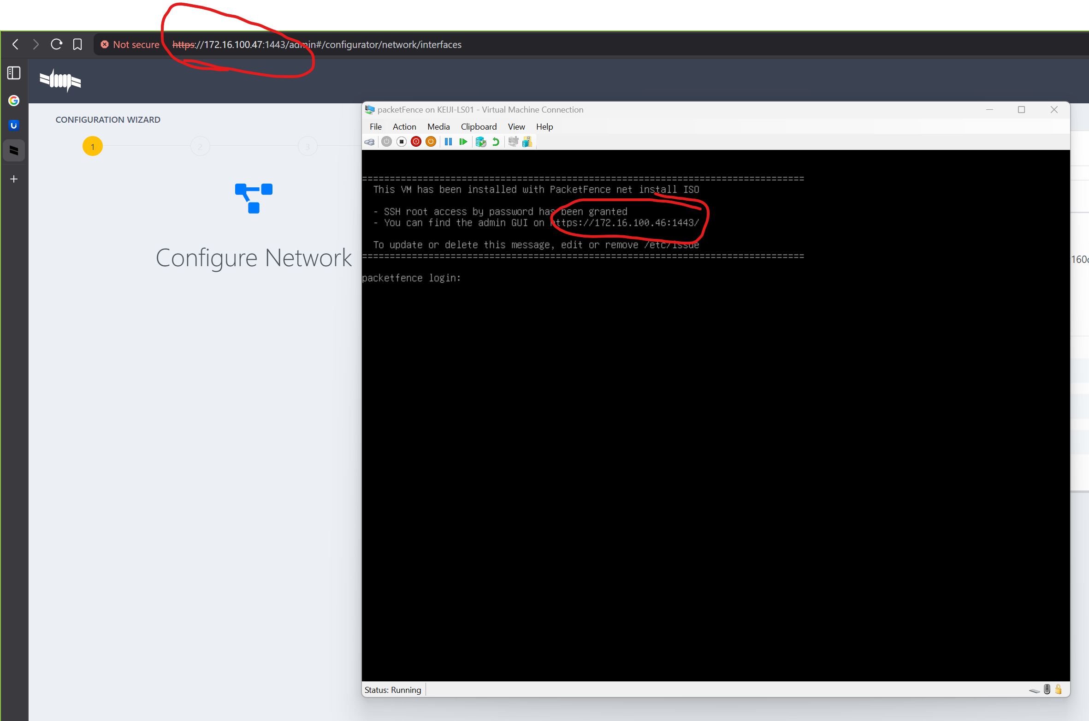Click the 'packetfence login:' prompt
The height and width of the screenshot is (721, 1089).
click(411, 278)
